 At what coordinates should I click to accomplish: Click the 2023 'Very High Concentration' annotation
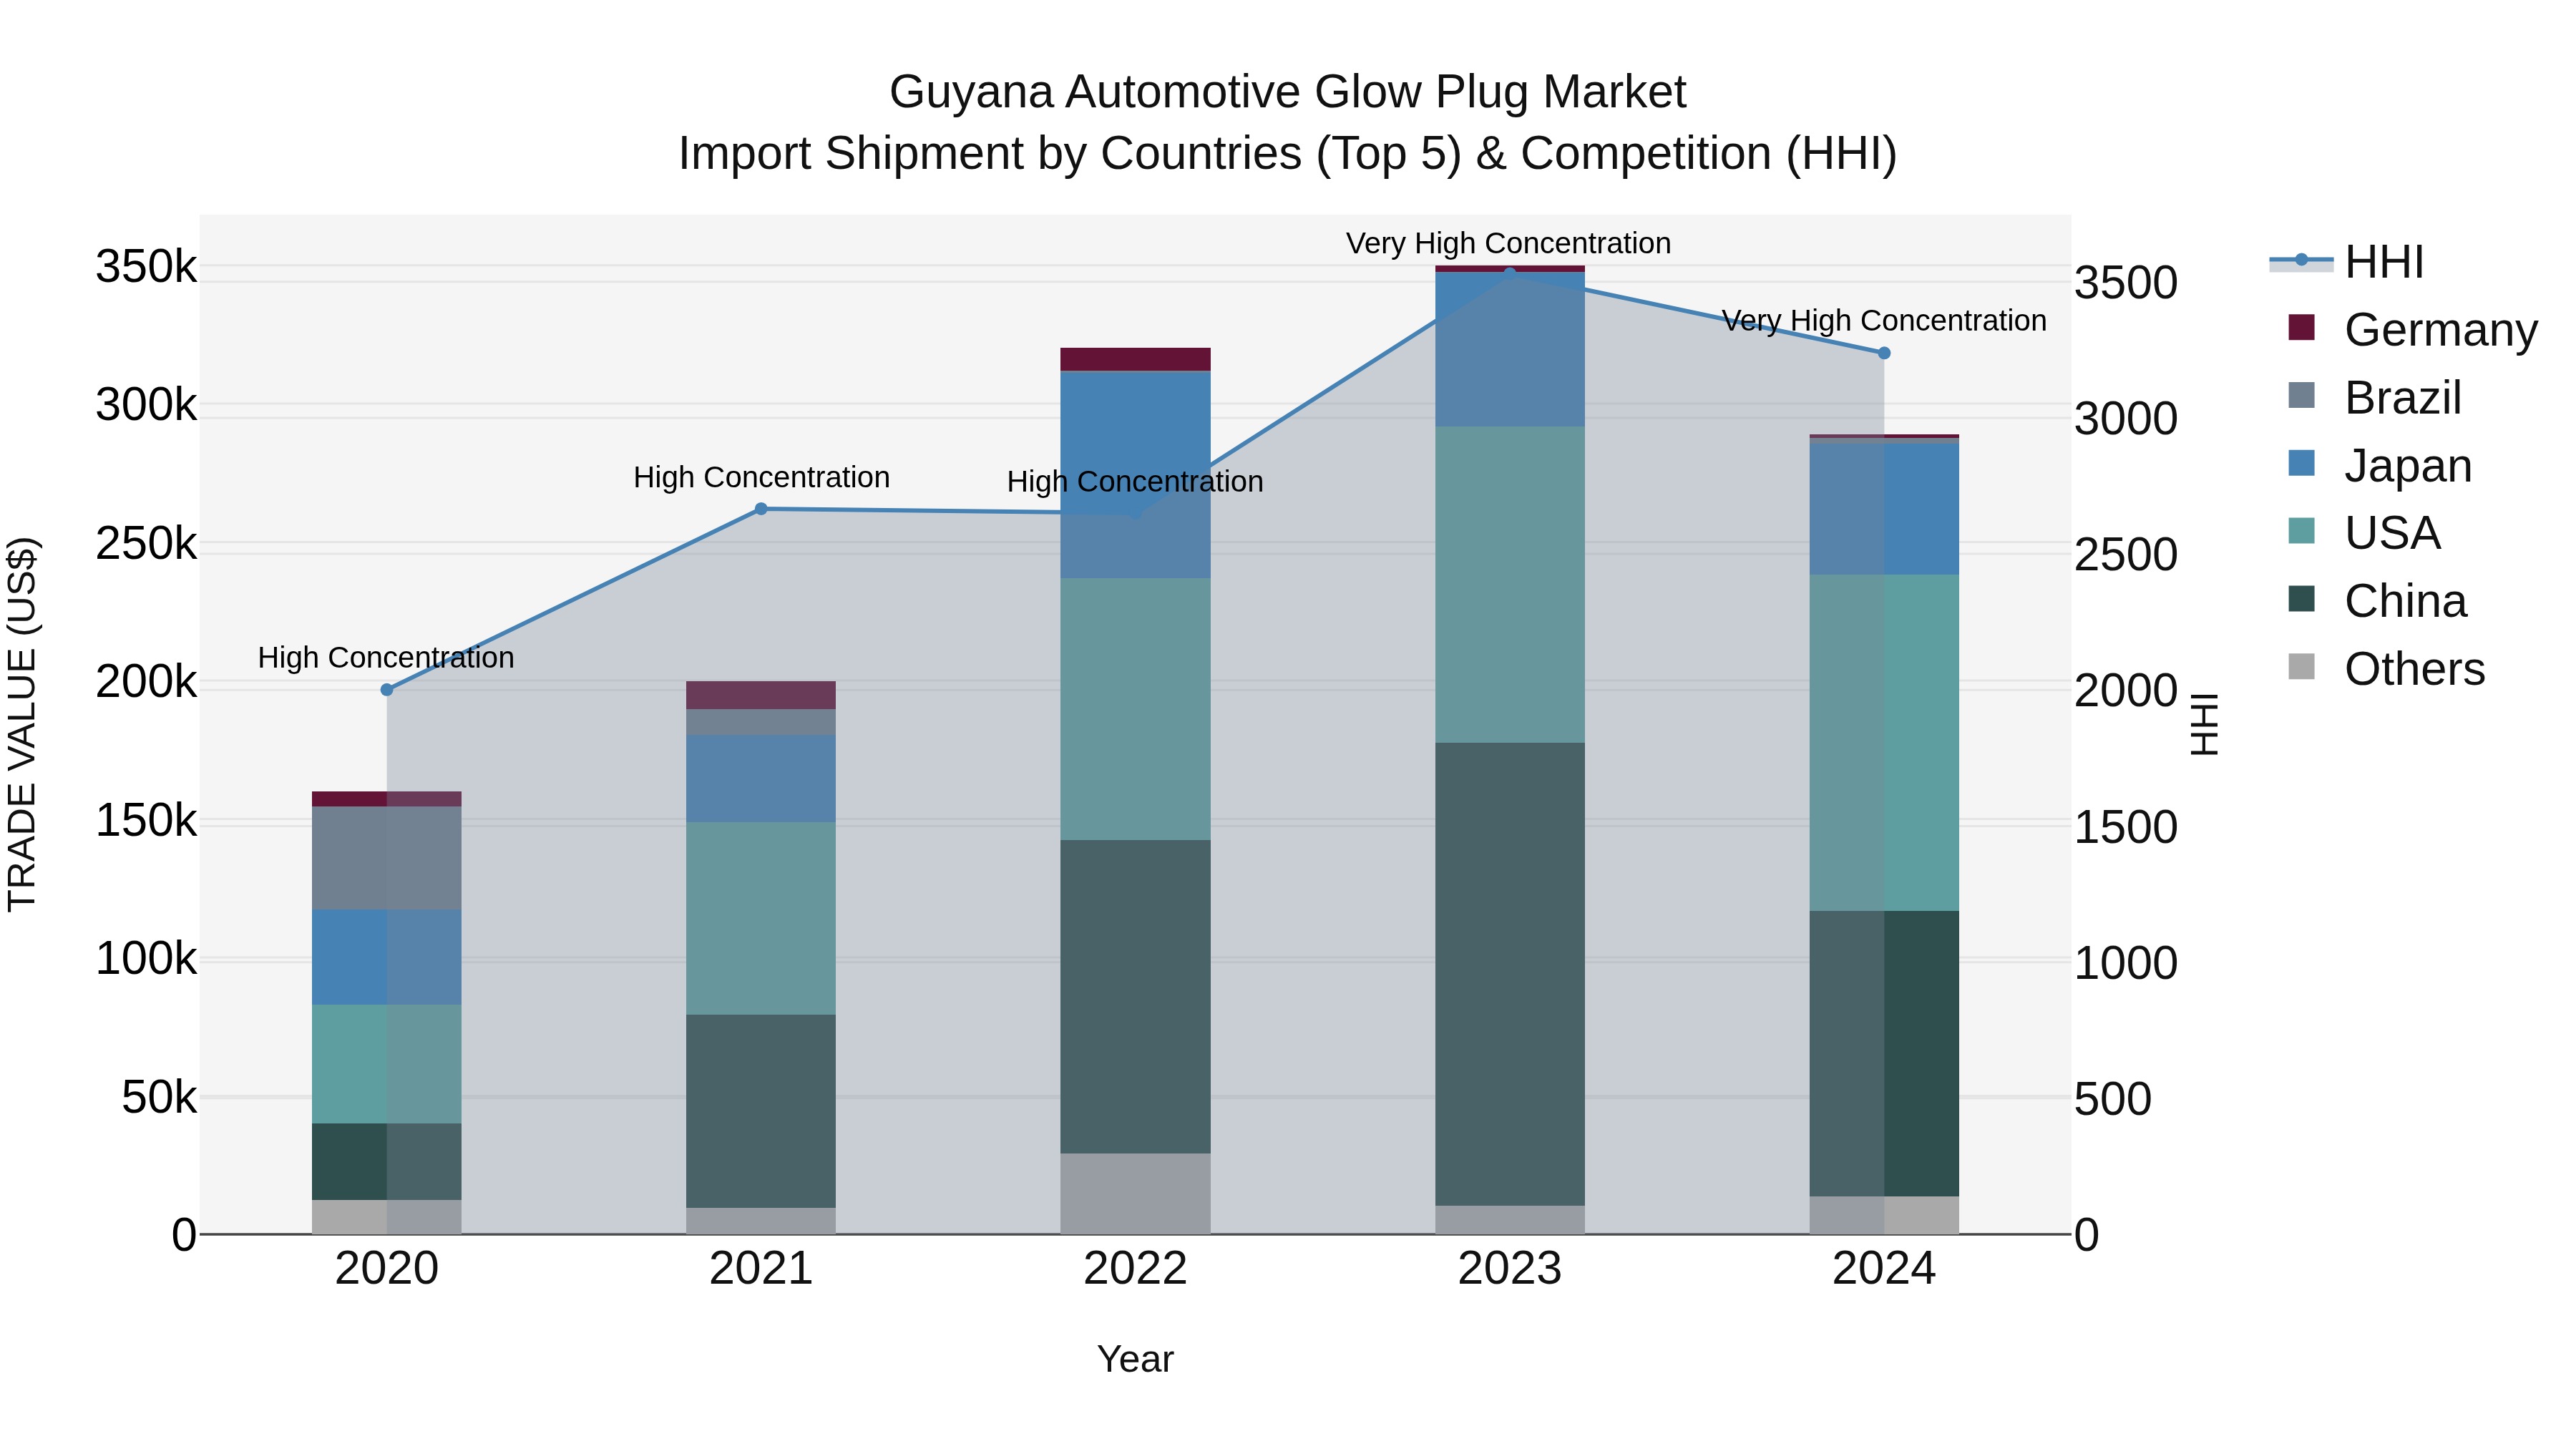(1508, 243)
